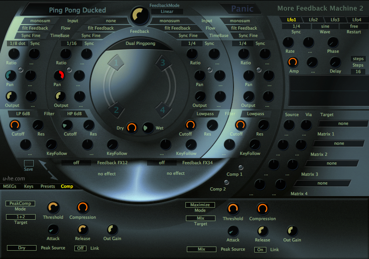The width and height of the screenshot is (369, 259).
Task: Open the LFO Steps 16 value selector
Action: pyautogui.click(x=358, y=72)
